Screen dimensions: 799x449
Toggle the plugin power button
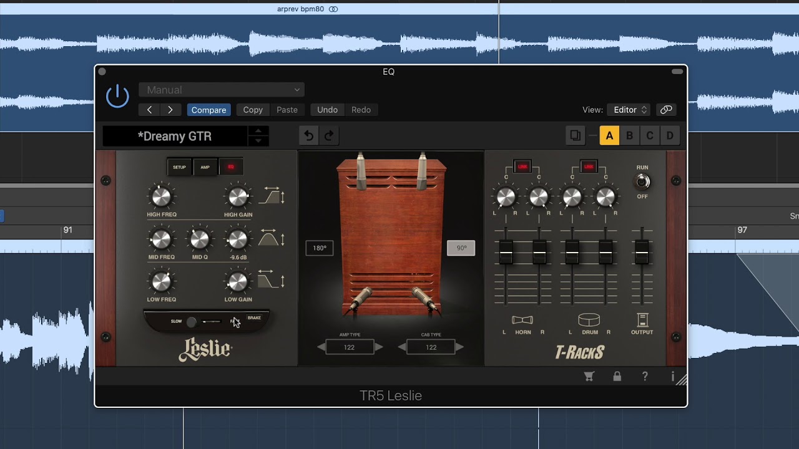pyautogui.click(x=117, y=97)
